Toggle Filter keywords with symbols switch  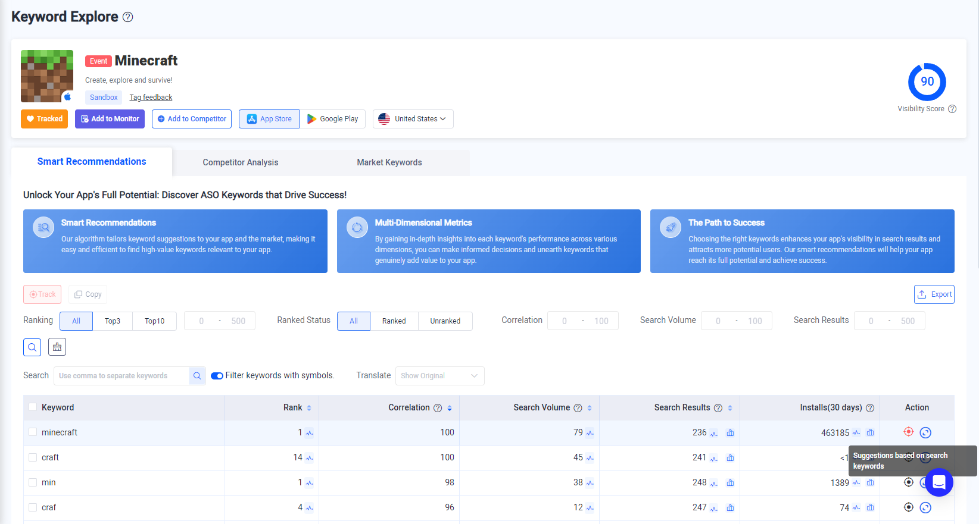click(217, 376)
